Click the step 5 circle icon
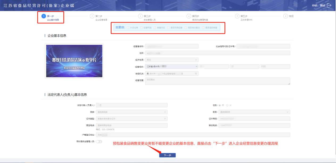Screen dimensions: 336x163 click(x=237, y=16)
